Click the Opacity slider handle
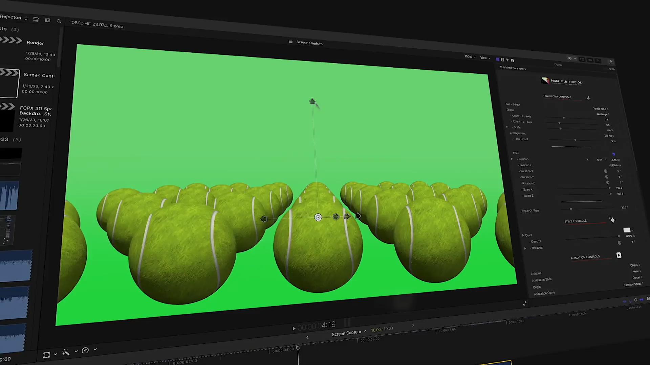 (619, 237)
